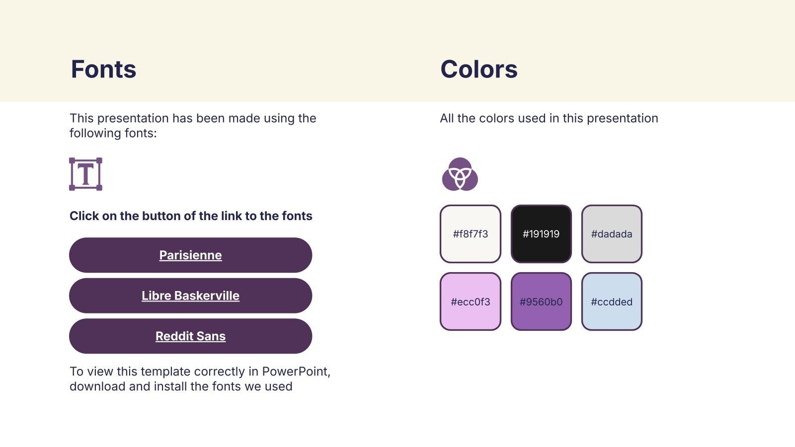
Task: Click the 'following fonts:' text line
Action: pyautogui.click(x=113, y=133)
